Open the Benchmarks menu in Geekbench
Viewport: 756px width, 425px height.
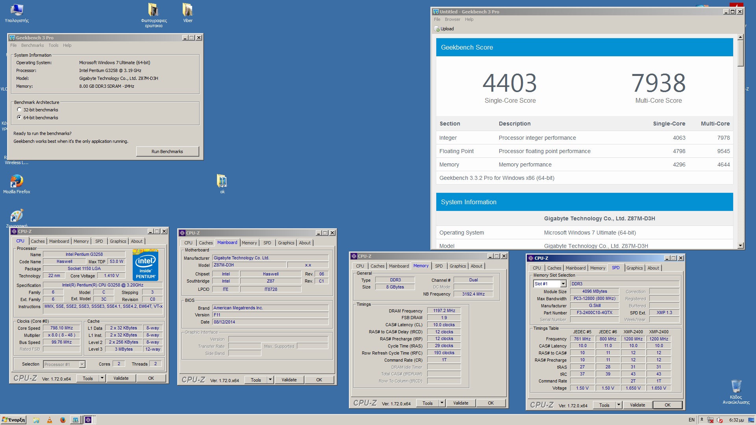coord(32,45)
